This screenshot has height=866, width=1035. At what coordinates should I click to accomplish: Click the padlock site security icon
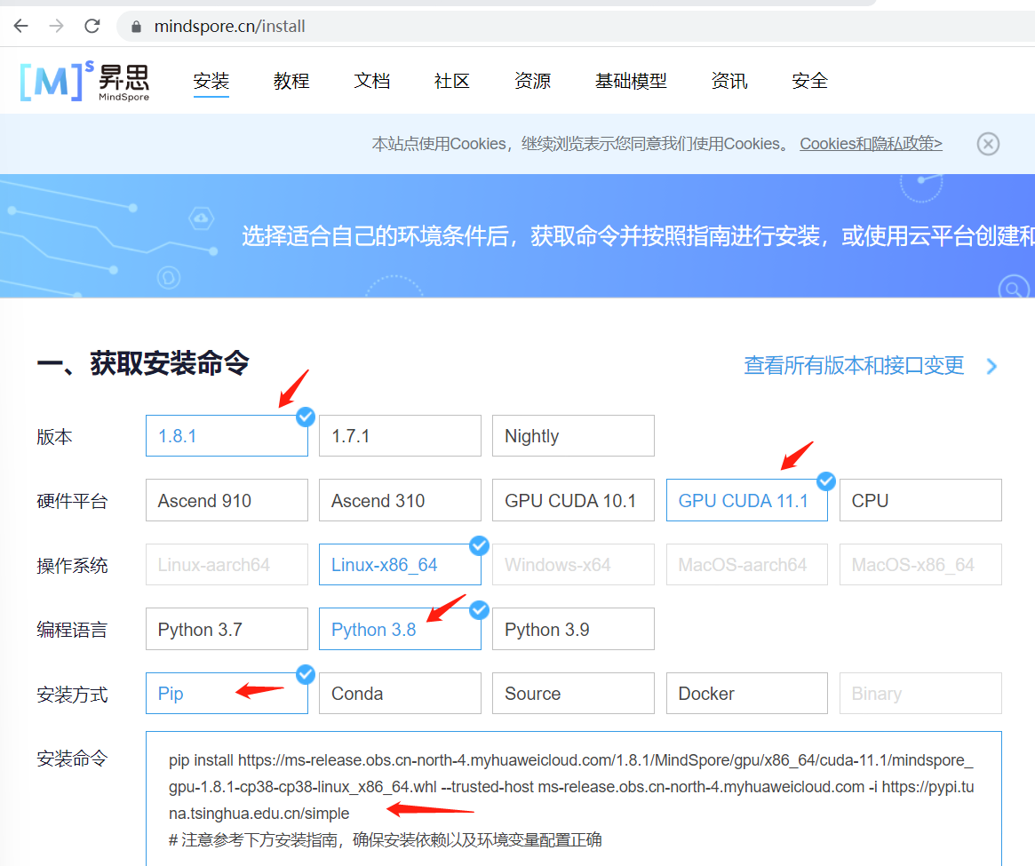pyautogui.click(x=136, y=27)
